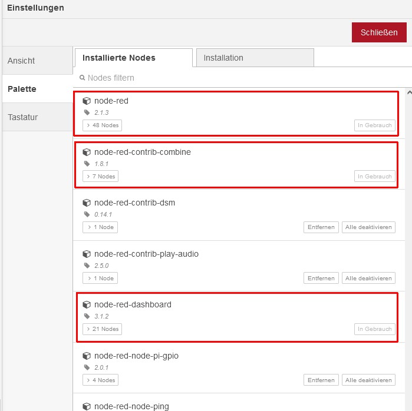412x411 pixels.
Task: Open the Tastatur settings section
Action: (23, 117)
